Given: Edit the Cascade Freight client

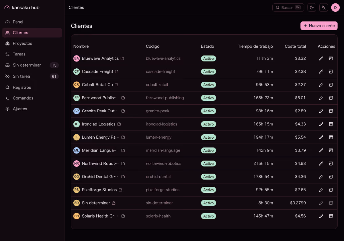Looking at the screenshot, I should pos(321,71).
